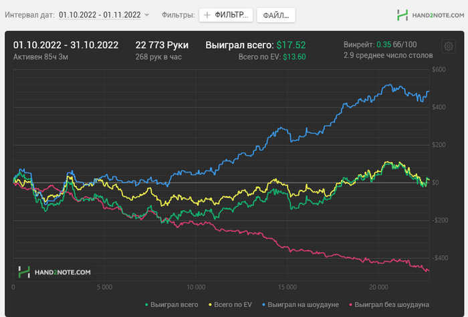Image resolution: width=468 pixels, height=317 pixels.
Task: Toggle the Выиграл без шоудауна legend series
Action: coord(389,304)
